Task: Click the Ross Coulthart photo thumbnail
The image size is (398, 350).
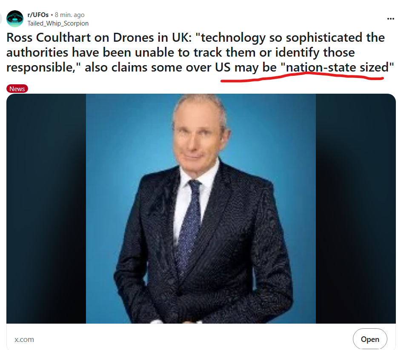Action: (x=201, y=209)
